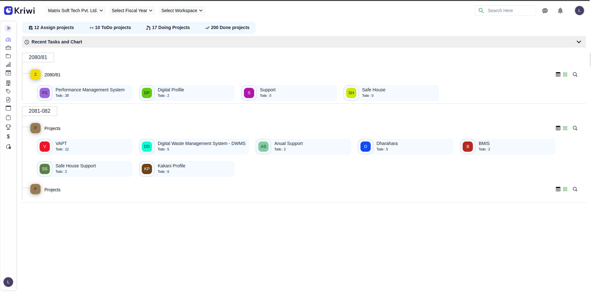Click the dollar sign icon in sidebar
Screen dimensions: 591x298
(8, 137)
